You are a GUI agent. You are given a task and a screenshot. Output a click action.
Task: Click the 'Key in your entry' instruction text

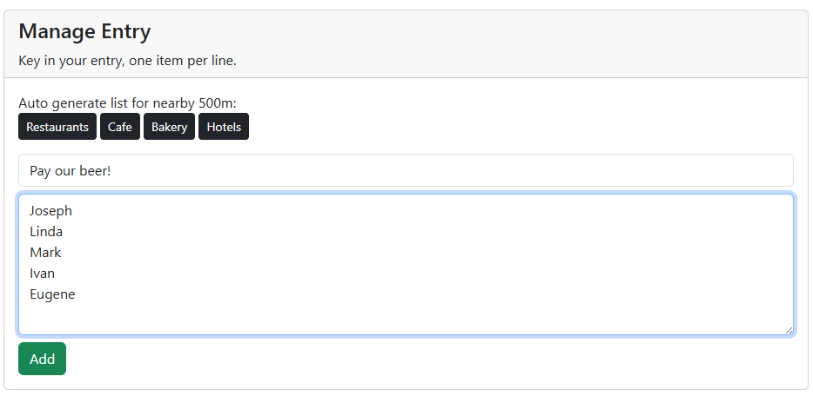click(127, 61)
